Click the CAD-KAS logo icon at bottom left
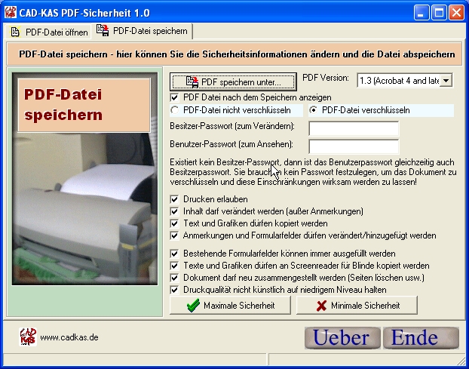469x369 pixels. (27, 336)
